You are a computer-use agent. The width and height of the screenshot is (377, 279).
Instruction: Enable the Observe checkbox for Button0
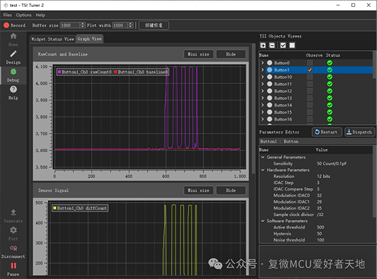pyautogui.click(x=310, y=63)
